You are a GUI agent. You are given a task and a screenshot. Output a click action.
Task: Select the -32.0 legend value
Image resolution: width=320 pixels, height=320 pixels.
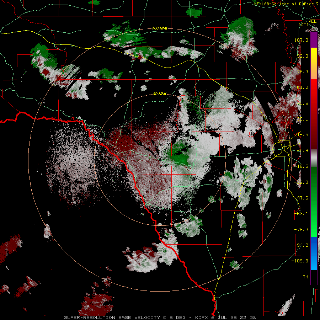[301, 182]
